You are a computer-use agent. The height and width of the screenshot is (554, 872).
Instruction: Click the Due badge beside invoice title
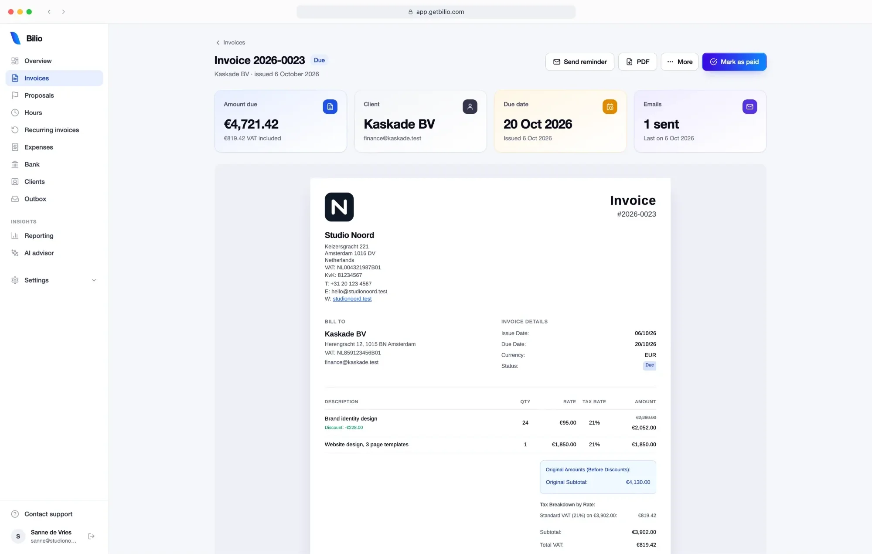tap(319, 60)
